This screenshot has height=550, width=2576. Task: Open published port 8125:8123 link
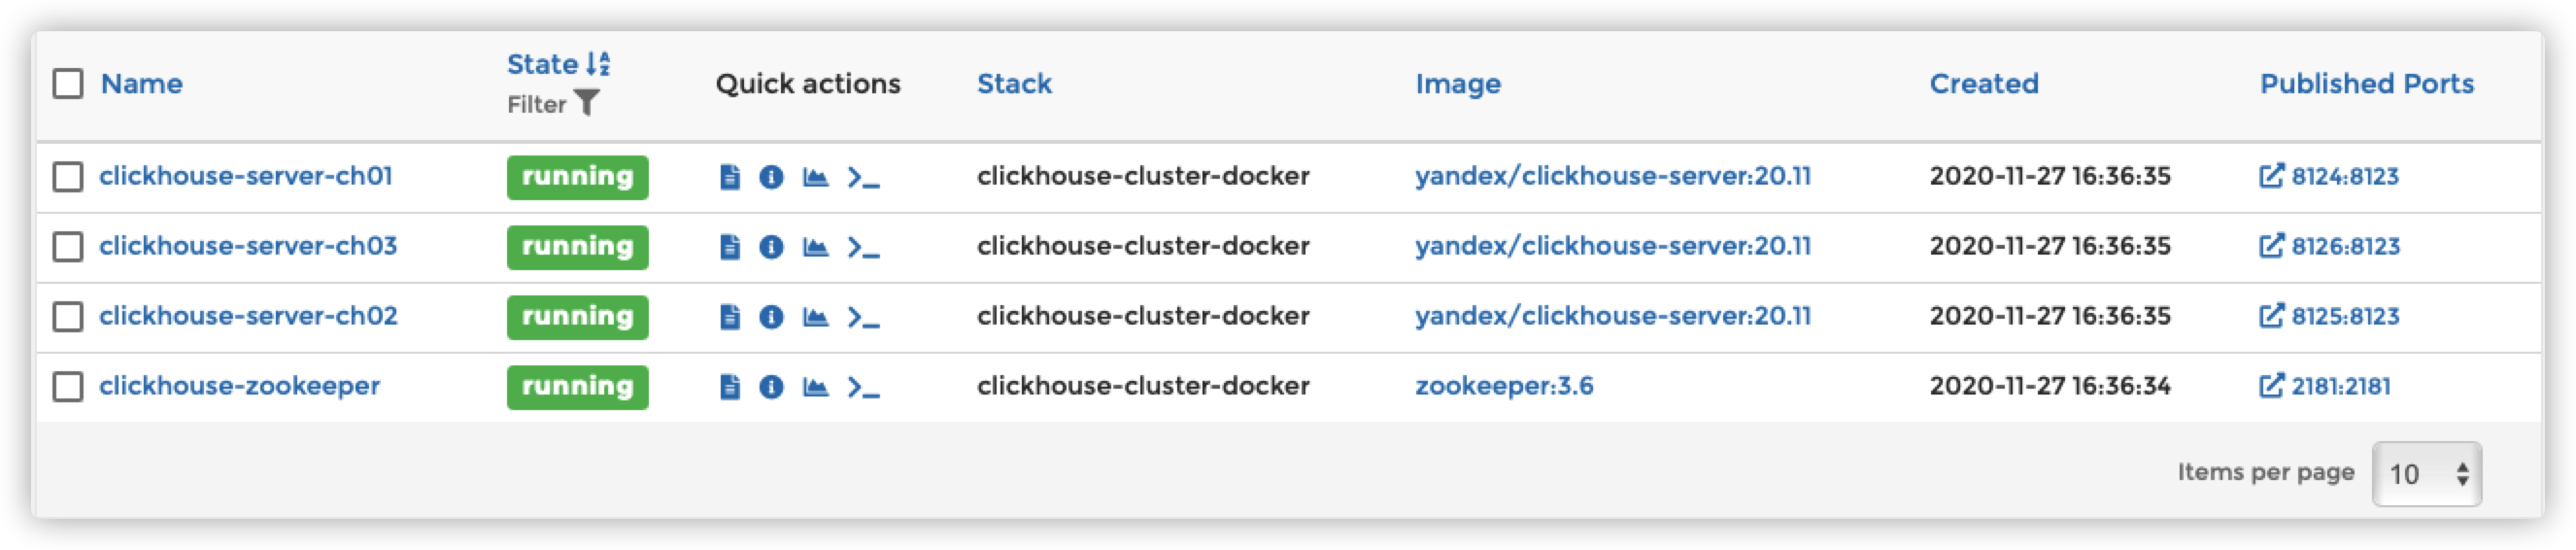(2330, 316)
